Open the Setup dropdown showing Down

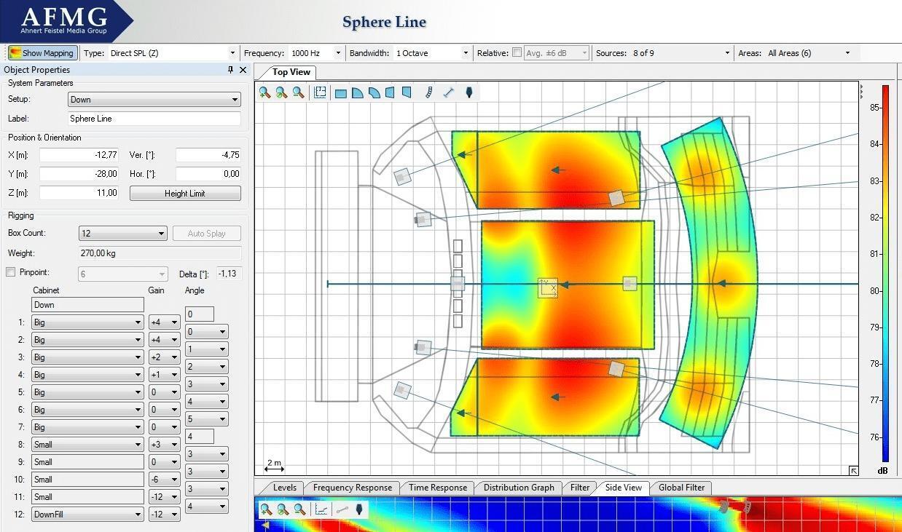click(x=235, y=100)
